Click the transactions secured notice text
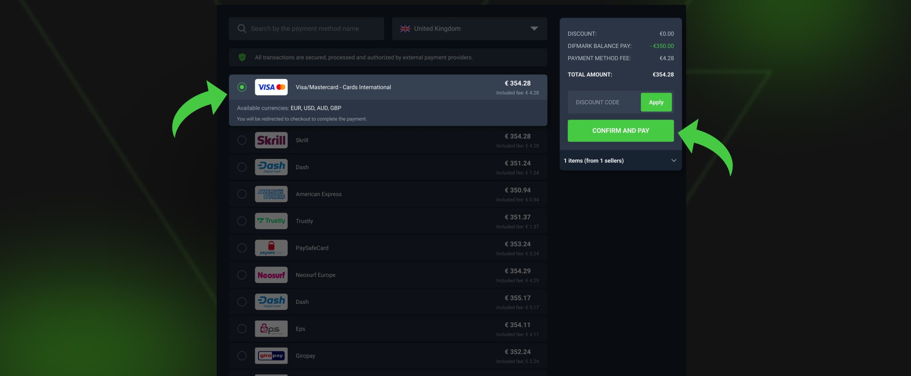This screenshot has width=911, height=376. (x=364, y=57)
